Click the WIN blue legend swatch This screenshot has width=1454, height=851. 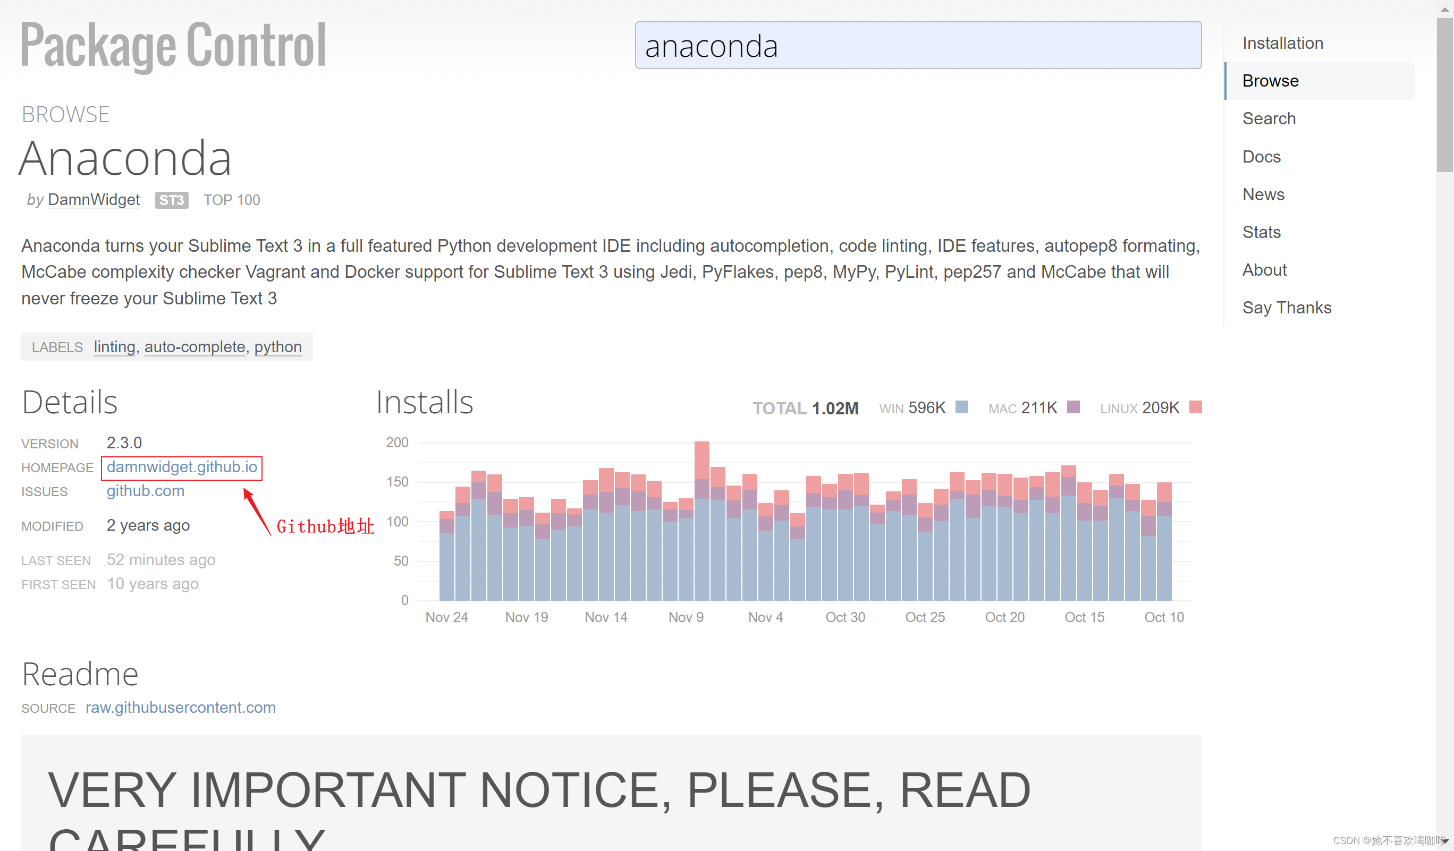tap(961, 407)
